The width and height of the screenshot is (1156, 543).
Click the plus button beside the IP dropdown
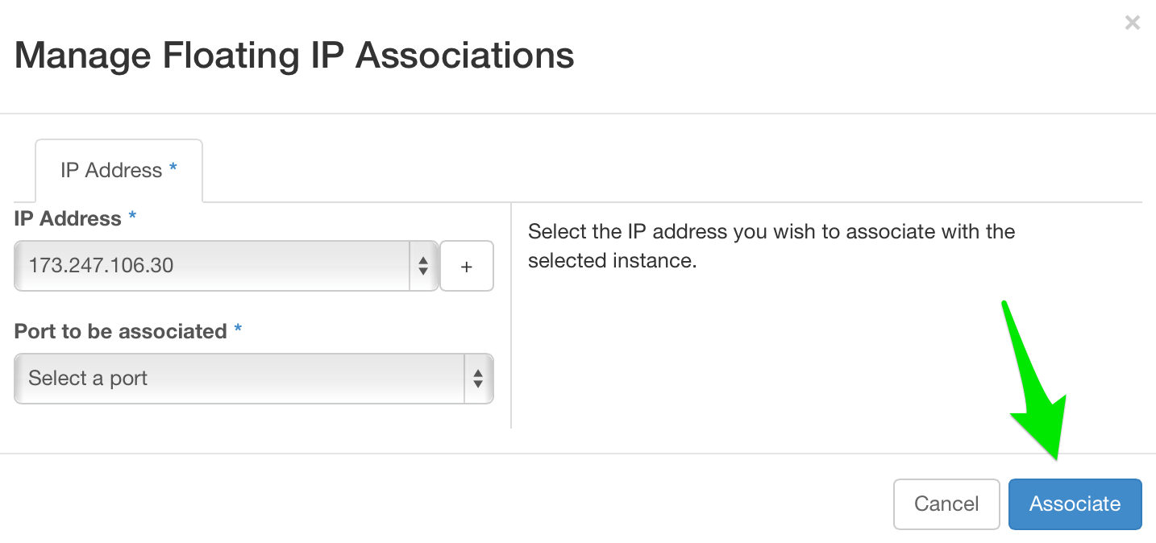point(466,266)
